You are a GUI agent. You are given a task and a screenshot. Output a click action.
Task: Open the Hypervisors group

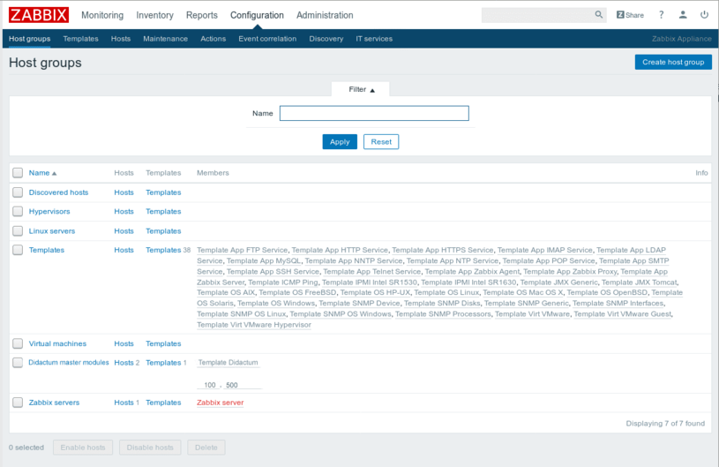tap(49, 211)
